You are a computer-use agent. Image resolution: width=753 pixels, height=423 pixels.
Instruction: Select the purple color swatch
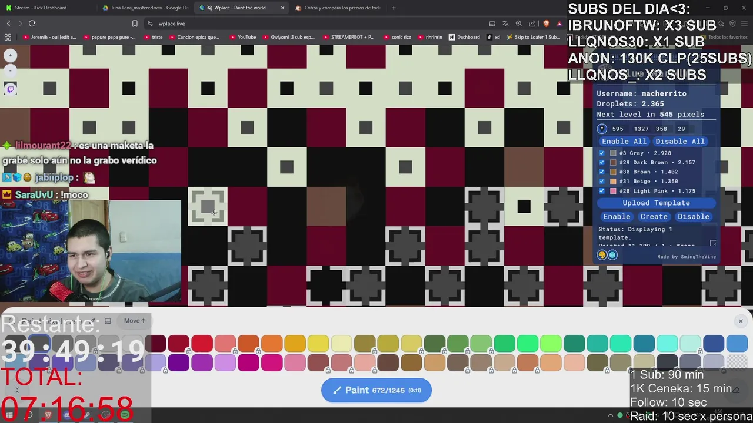point(202,362)
